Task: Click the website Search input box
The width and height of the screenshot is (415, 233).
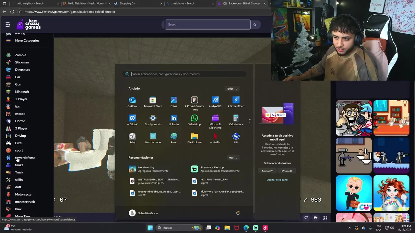Action: tap(207, 25)
